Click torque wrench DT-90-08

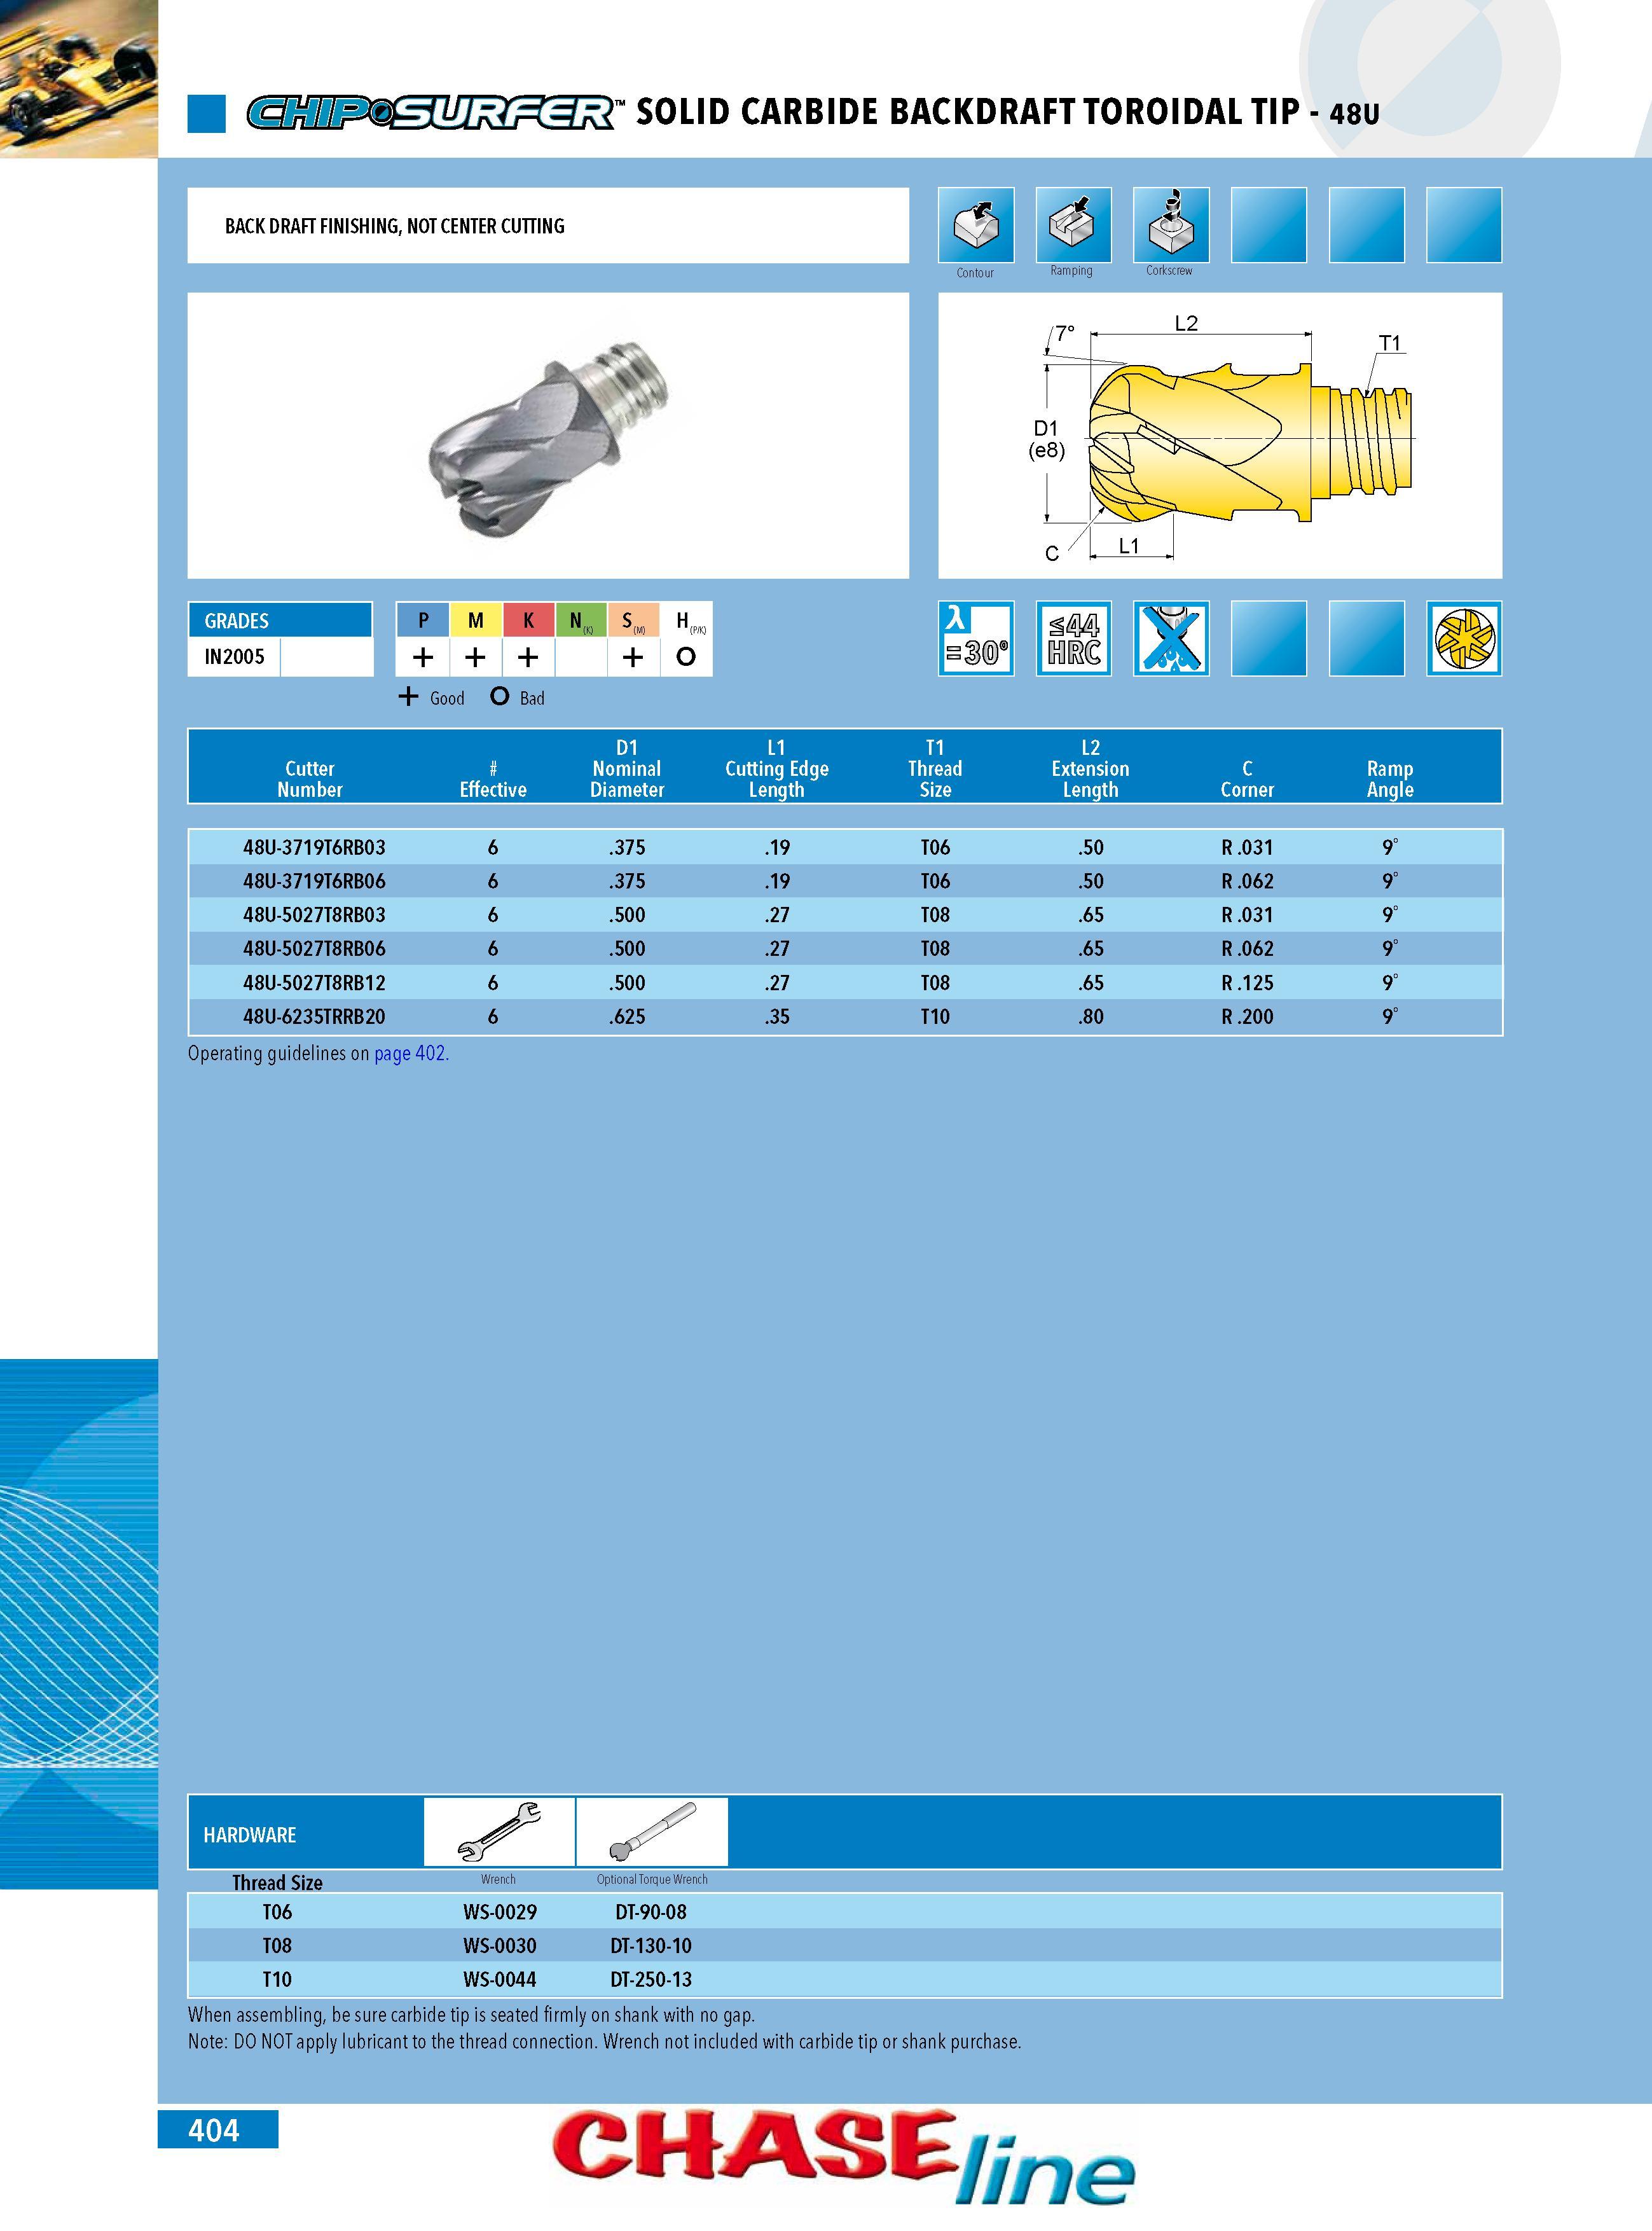(651, 1912)
